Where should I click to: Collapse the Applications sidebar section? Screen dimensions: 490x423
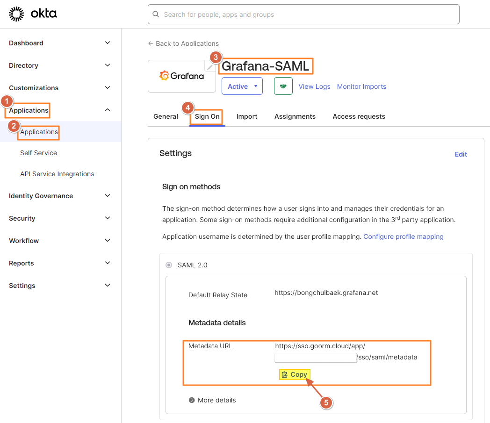tap(107, 110)
